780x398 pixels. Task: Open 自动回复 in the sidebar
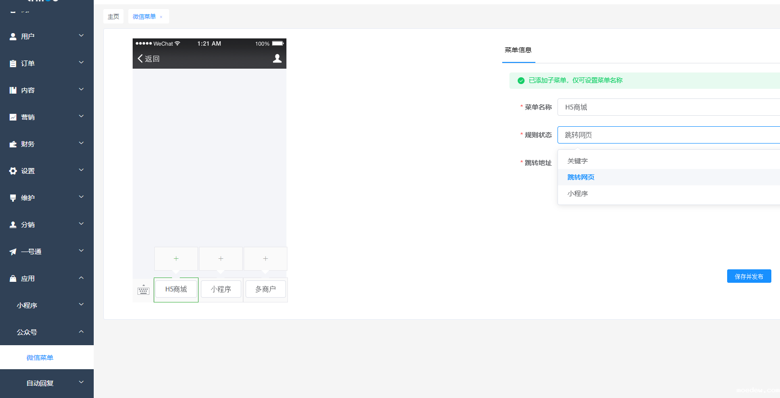coord(47,383)
